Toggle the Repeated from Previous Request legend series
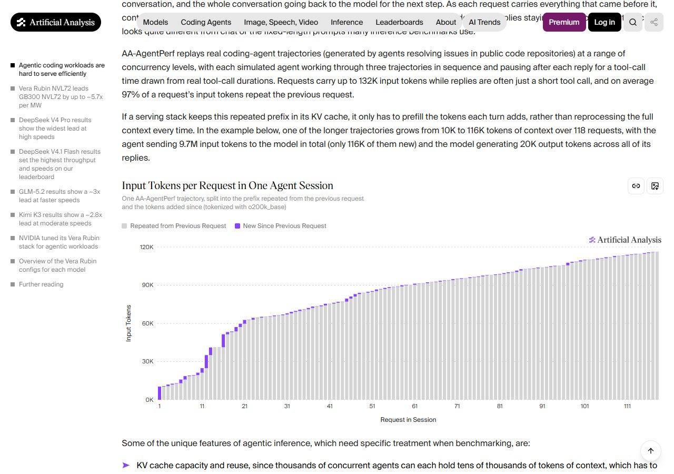Screen dimensions: 674x474 (174, 226)
